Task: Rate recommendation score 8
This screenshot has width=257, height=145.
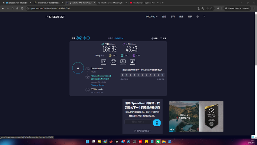Action: [155, 75]
